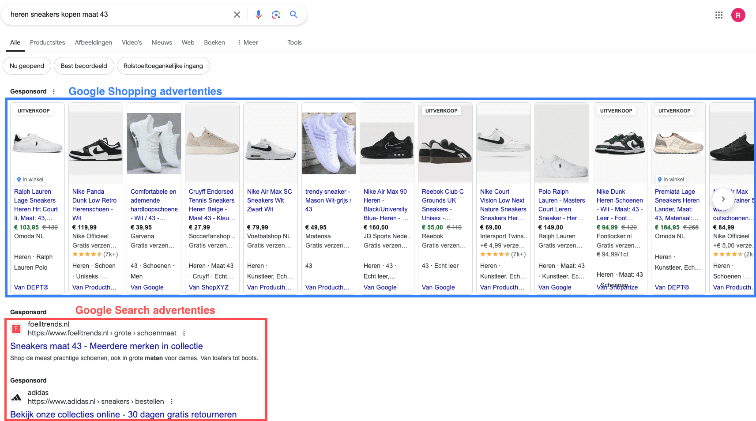Switch to the Productsites tab
This screenshot has height=421, width=756.
[x=47, y=42]
